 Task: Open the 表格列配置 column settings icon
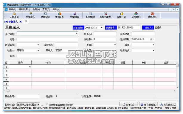105,15
